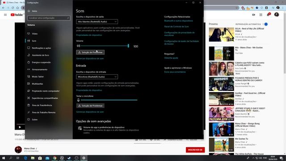Screen dimensions: 286x161
Task: Click the YouTube logo
Action: pyautogui.click(x=17, y=15)
